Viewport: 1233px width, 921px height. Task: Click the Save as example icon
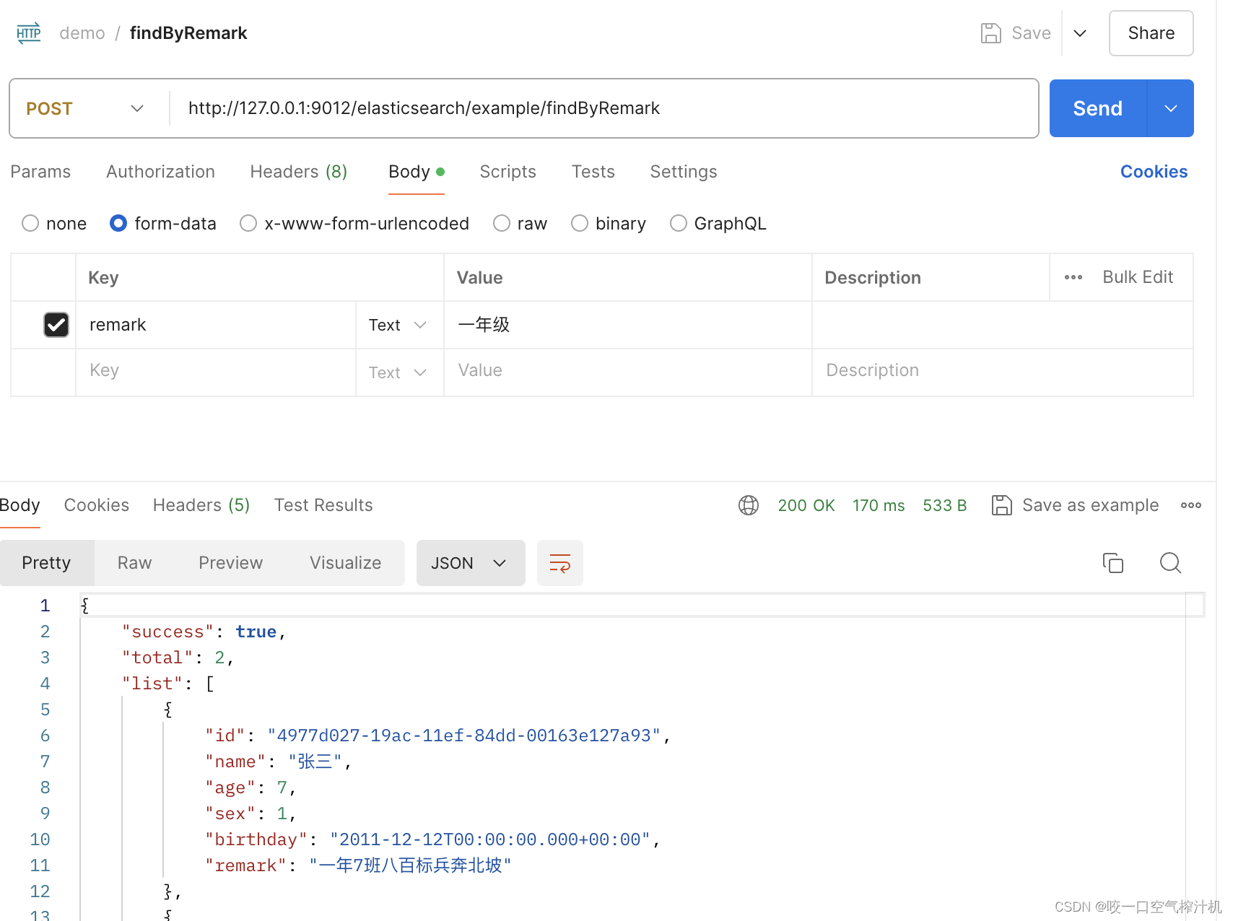(1002, 505)
